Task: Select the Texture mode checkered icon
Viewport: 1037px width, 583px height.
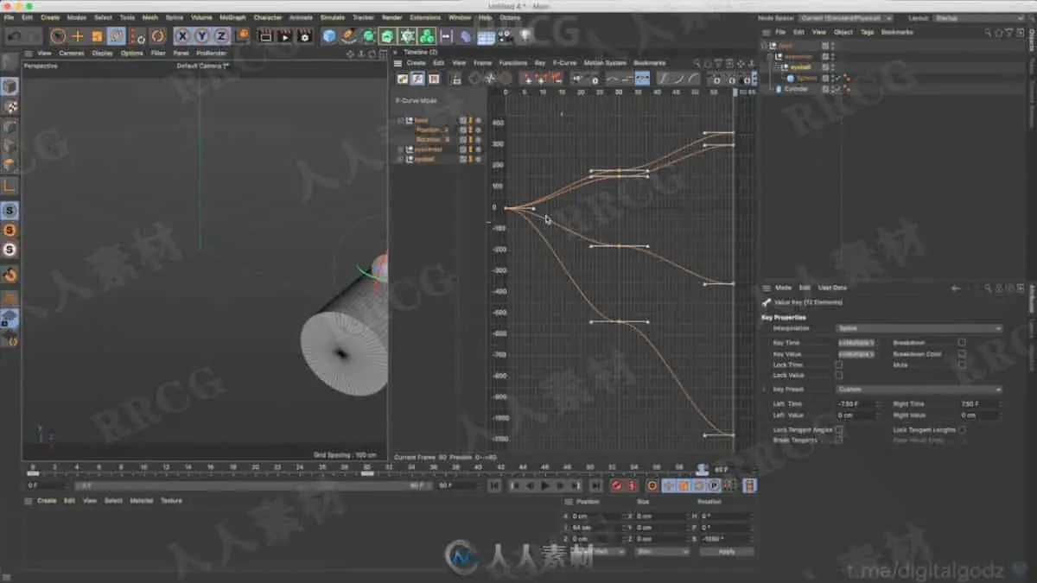Action: 10,107
